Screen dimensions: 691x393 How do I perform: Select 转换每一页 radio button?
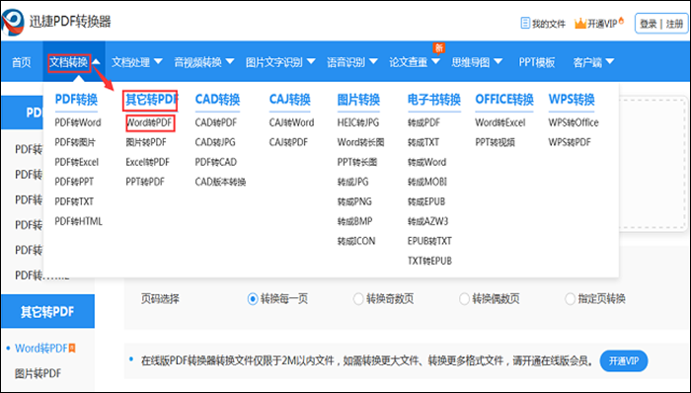tap(253, 299)
